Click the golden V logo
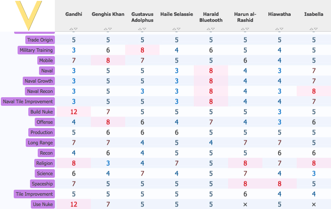This screenshot has width=331, height=209. [x=28, y=15]
